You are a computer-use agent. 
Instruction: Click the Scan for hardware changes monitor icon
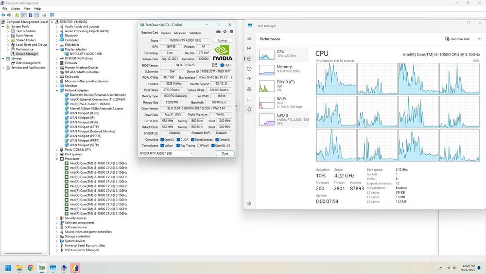(x=52, y=15)
